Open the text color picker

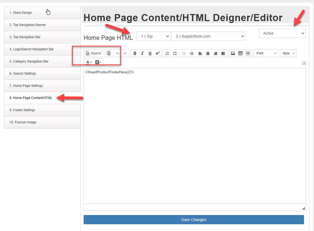tap(89, 62)
